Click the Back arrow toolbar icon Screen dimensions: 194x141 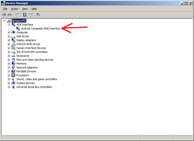pyautogui.click(x=4, y=15)
